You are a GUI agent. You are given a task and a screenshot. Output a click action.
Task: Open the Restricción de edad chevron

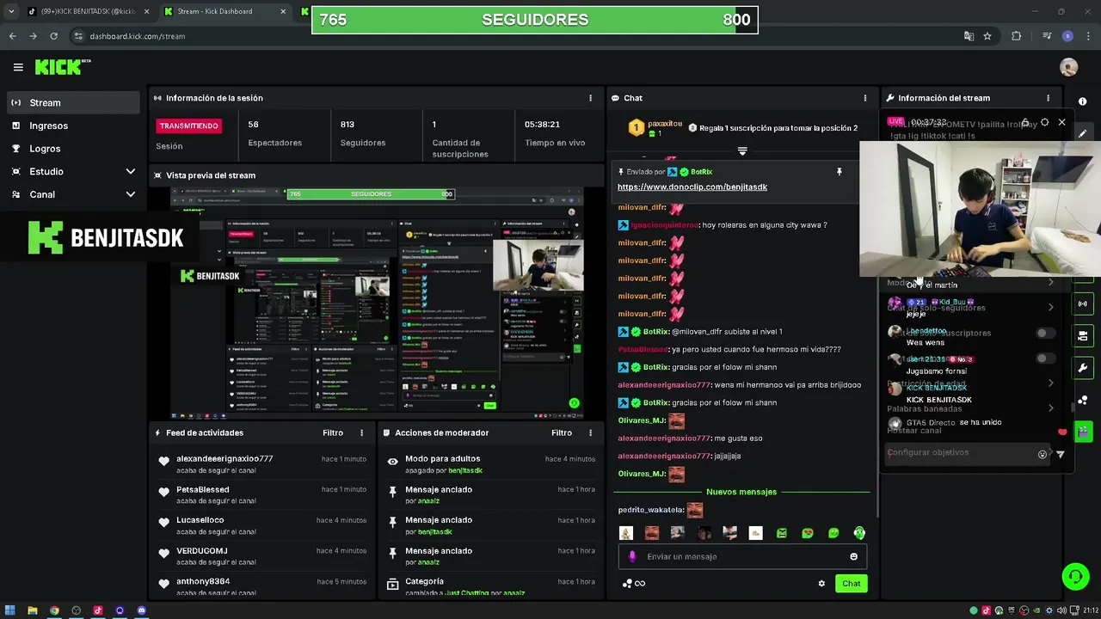pos(1050,383)
